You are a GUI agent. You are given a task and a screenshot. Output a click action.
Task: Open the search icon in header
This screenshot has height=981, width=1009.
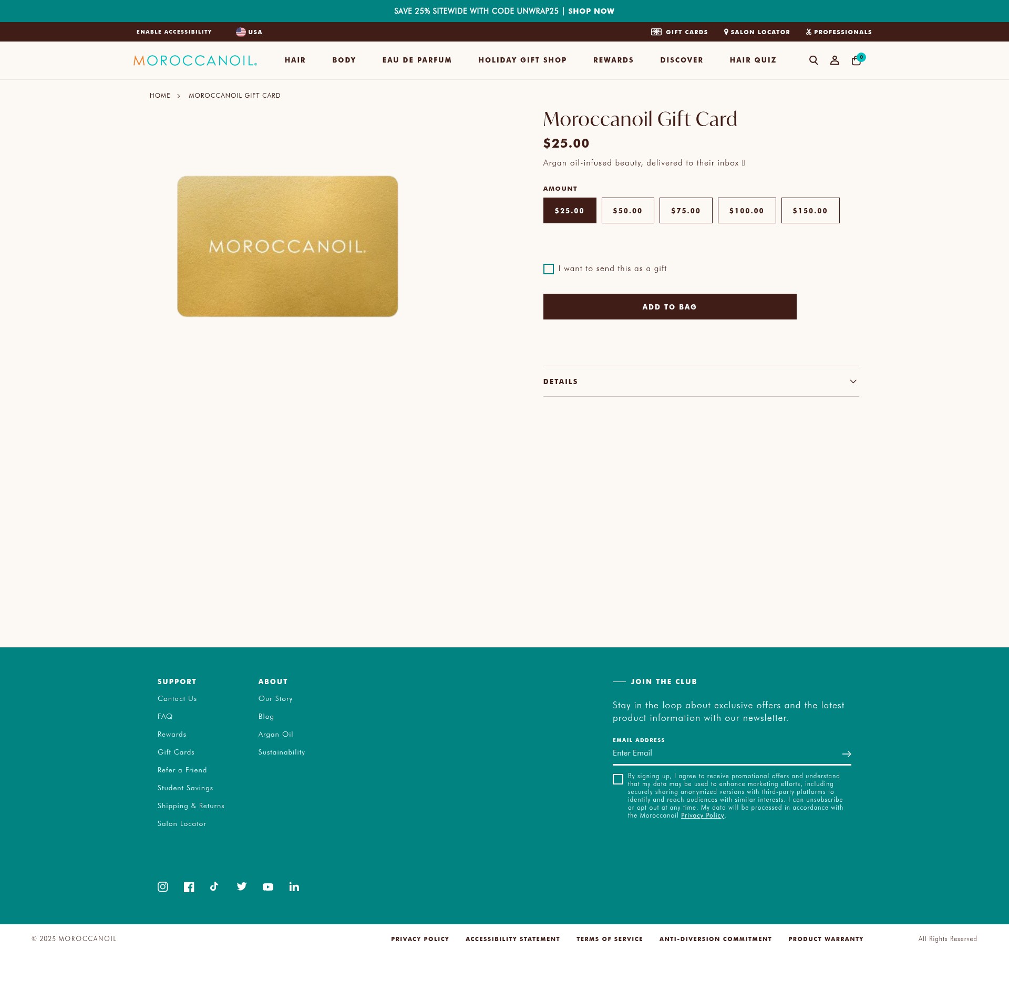point(814,60)
